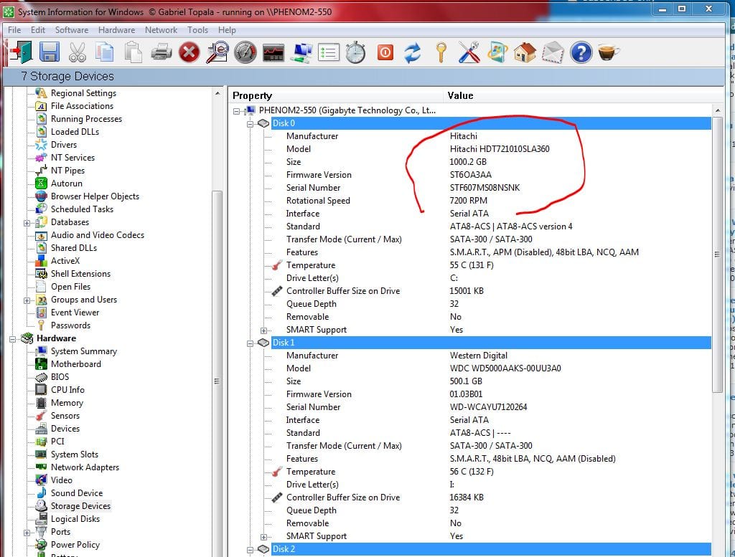Open the screwdriver and wrench tools icon

tap(469, 52)
